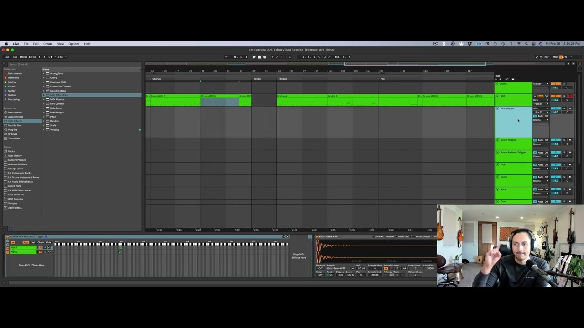Open Packs in Places
Image resolution: width=584 pixels, height=328 pixels.
coord(11,151)
